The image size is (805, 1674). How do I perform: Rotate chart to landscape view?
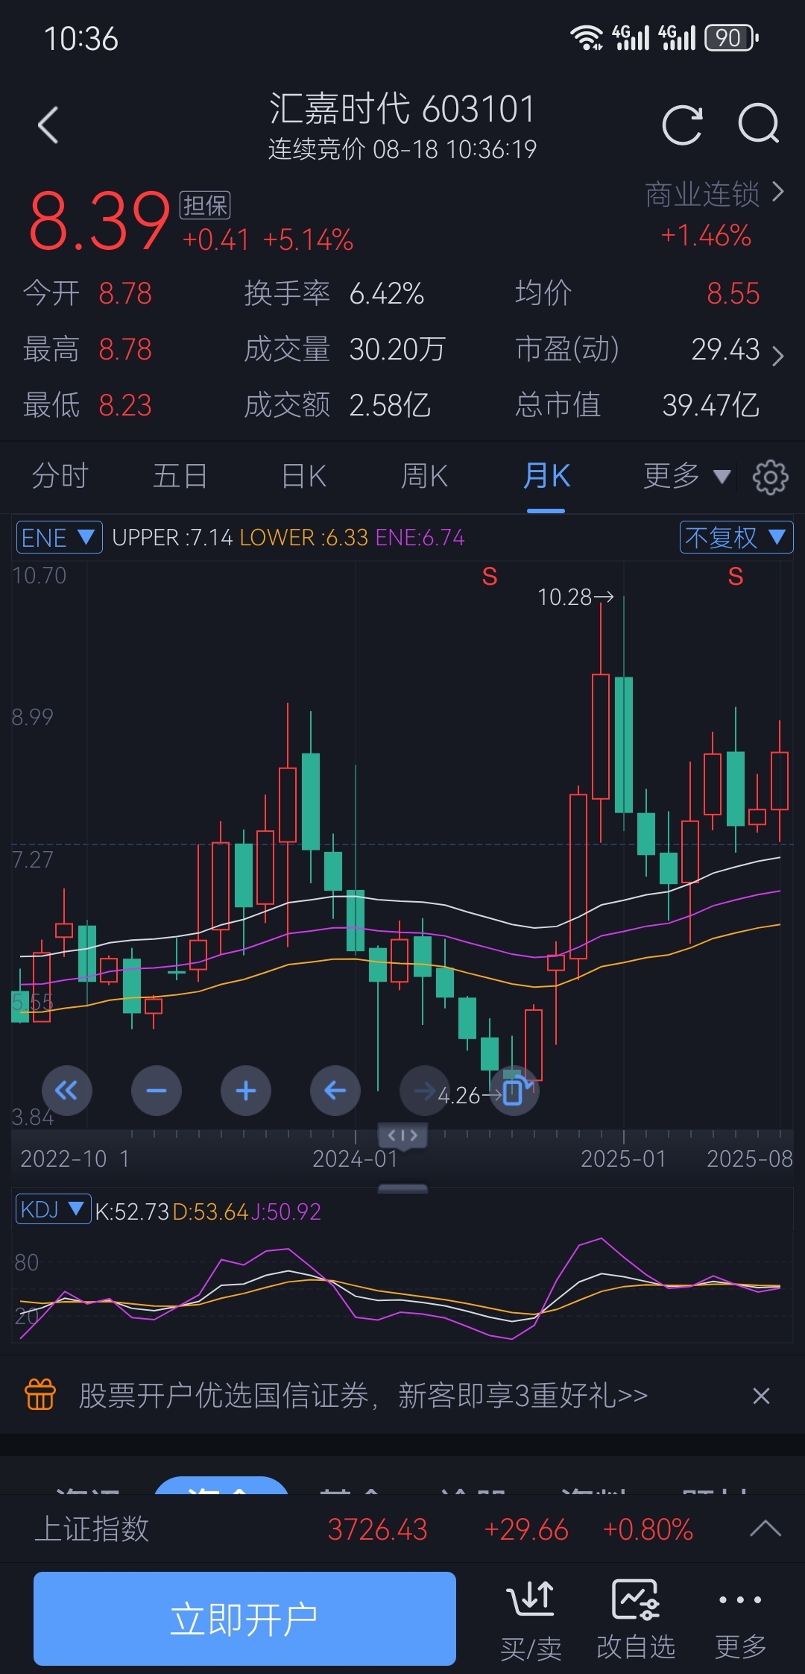coord(514,1091)
